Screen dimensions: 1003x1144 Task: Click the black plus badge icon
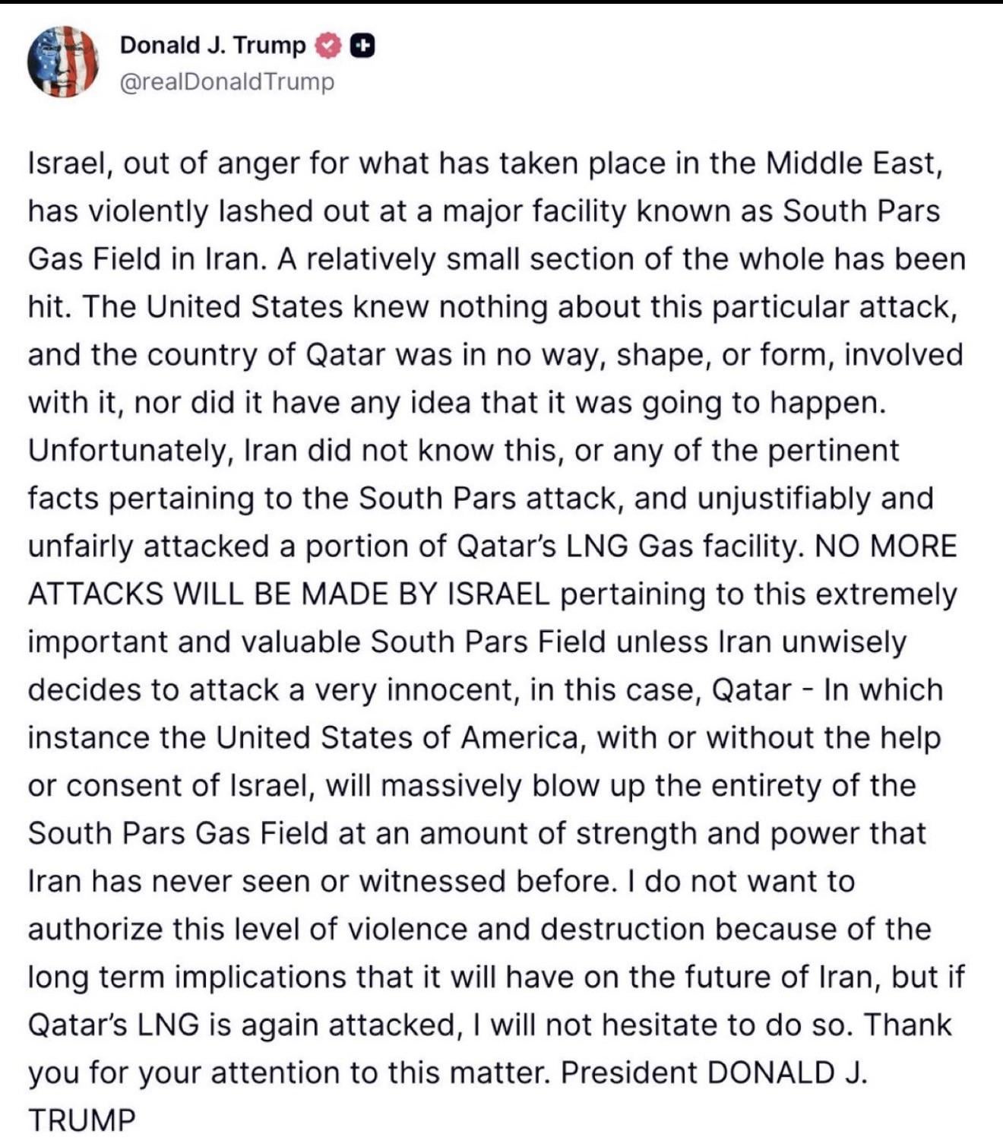[362, 46]
